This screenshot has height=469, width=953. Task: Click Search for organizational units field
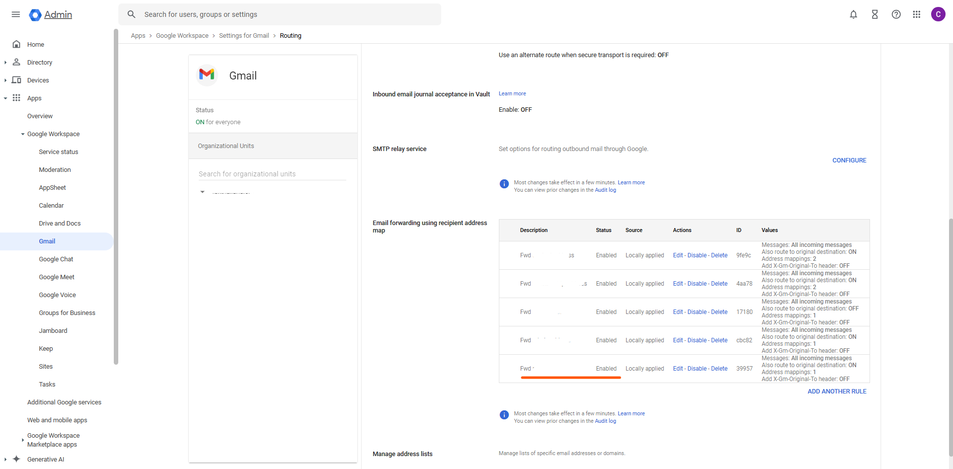click(x=272, y=174)
